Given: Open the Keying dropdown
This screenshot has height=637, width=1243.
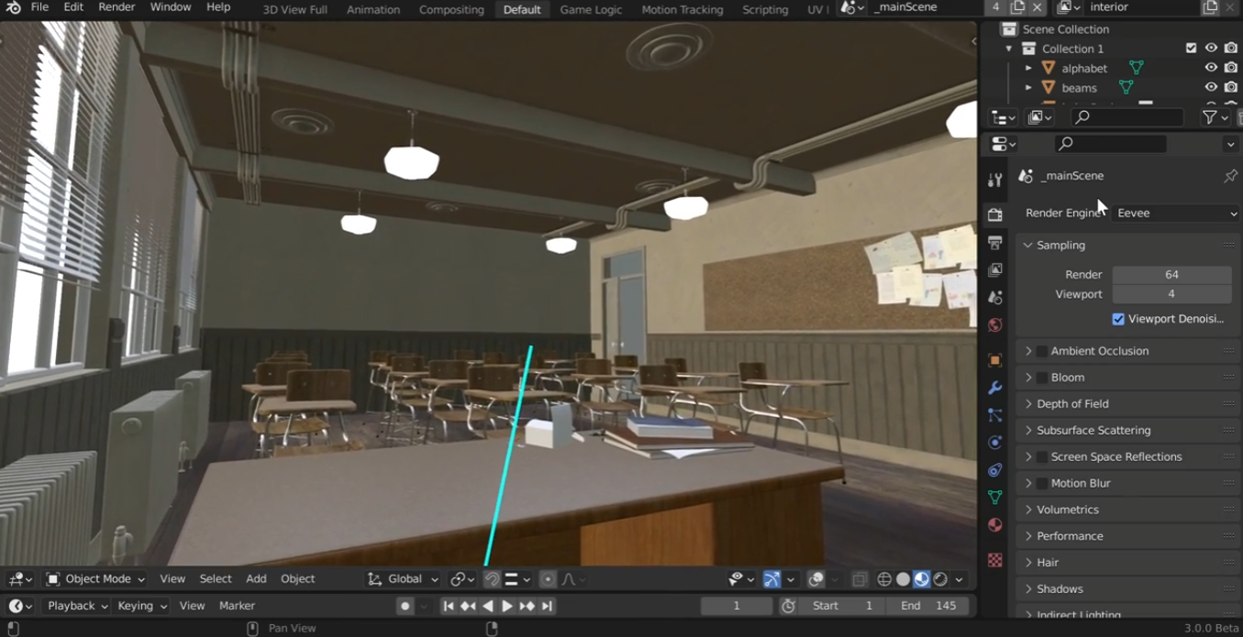Looking at the screenshot, I should [x=142, y=606].
